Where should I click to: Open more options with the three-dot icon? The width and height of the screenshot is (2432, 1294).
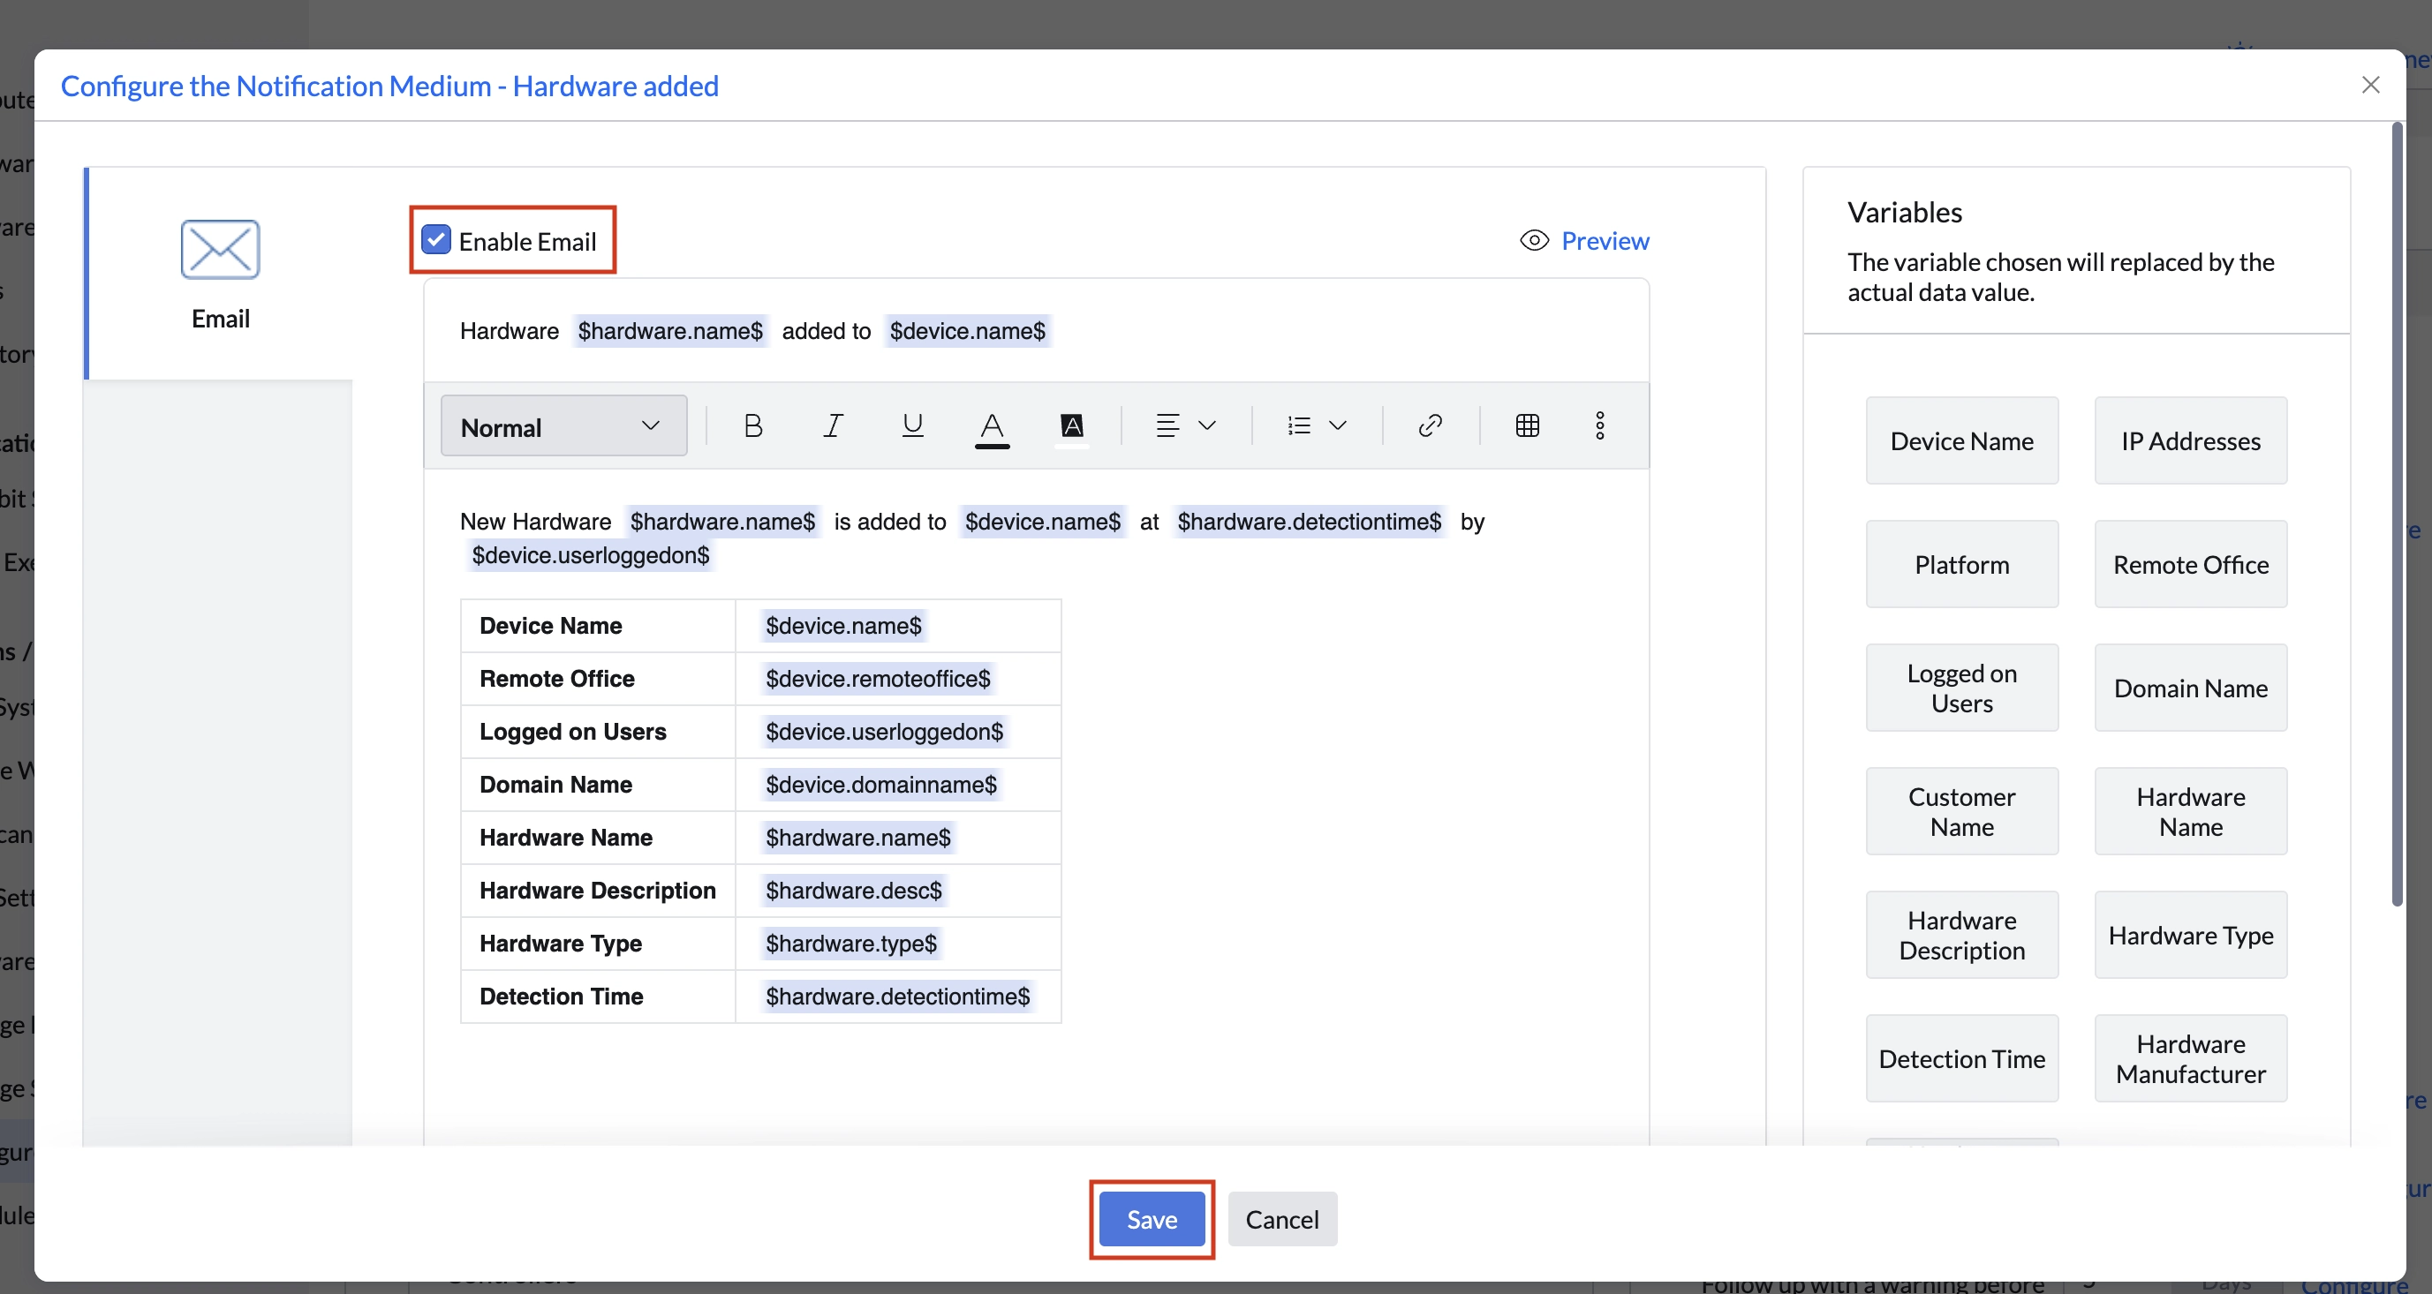1599,425
